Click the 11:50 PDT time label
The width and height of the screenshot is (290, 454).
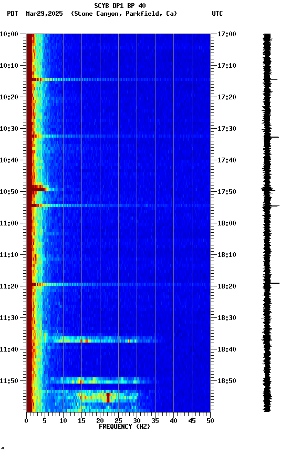[x=9, y=381]
